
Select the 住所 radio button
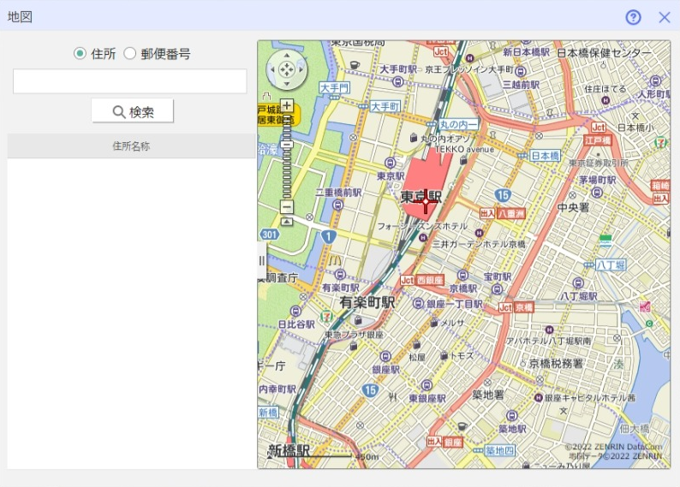click(x=81, y=54)
